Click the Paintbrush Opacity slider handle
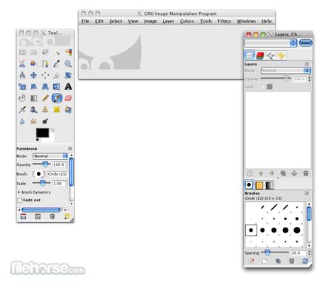This screenshot has width=336, height=285. pyautogui.click(x=45, y=164)
